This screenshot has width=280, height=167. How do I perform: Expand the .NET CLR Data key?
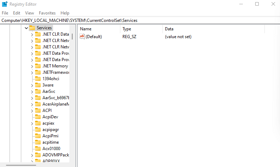pyautogui.click(x=32, y=35)
